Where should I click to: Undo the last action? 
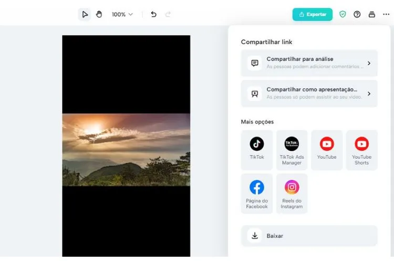coord(153,14)
